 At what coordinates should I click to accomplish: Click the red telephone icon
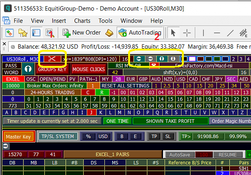154,65
